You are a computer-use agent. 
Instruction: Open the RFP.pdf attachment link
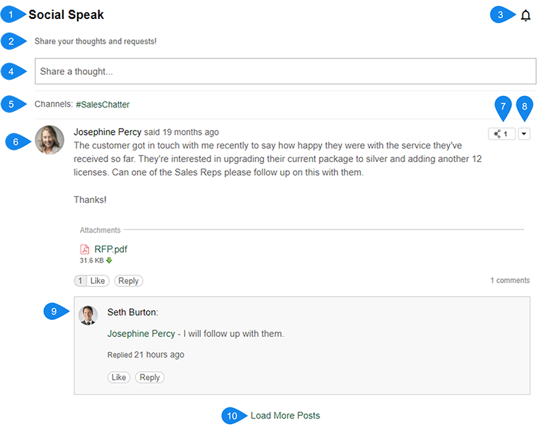[x=110, y=249]
